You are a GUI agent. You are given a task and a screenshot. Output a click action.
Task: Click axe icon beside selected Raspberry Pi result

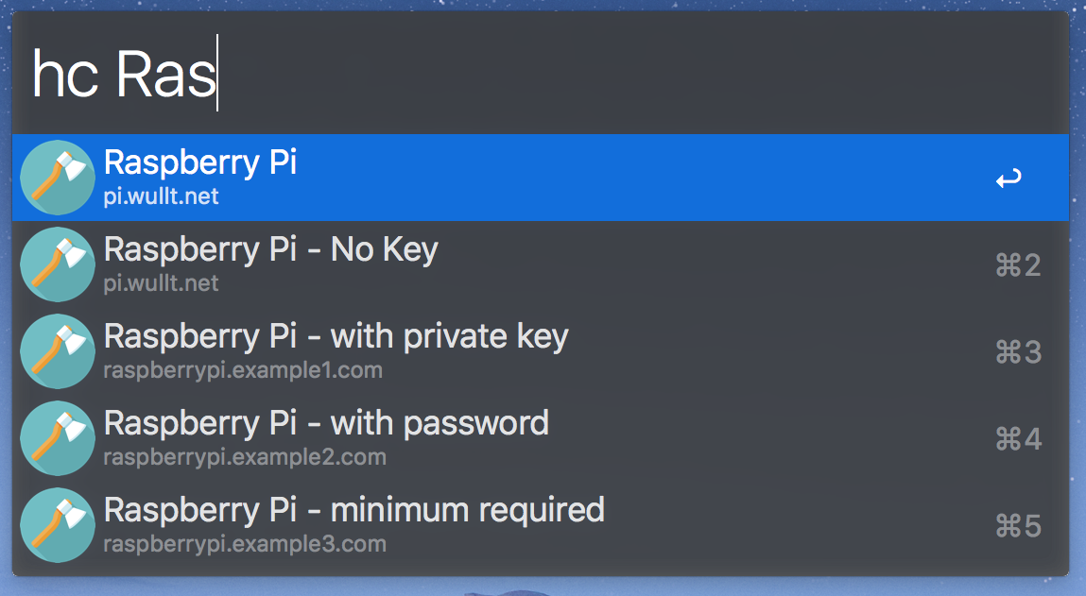[58, 178]
